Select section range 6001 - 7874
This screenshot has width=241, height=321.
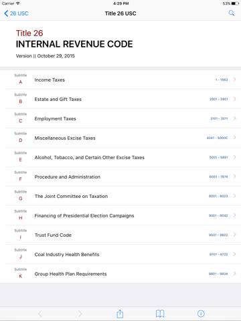click(219, 177)
